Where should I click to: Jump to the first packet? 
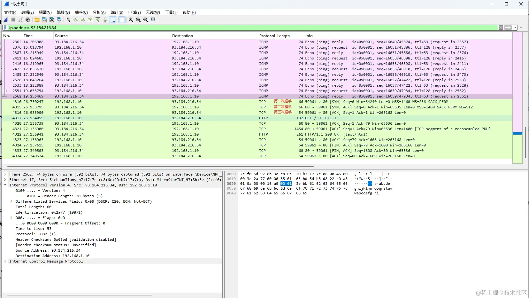click(x=98, y=20)
